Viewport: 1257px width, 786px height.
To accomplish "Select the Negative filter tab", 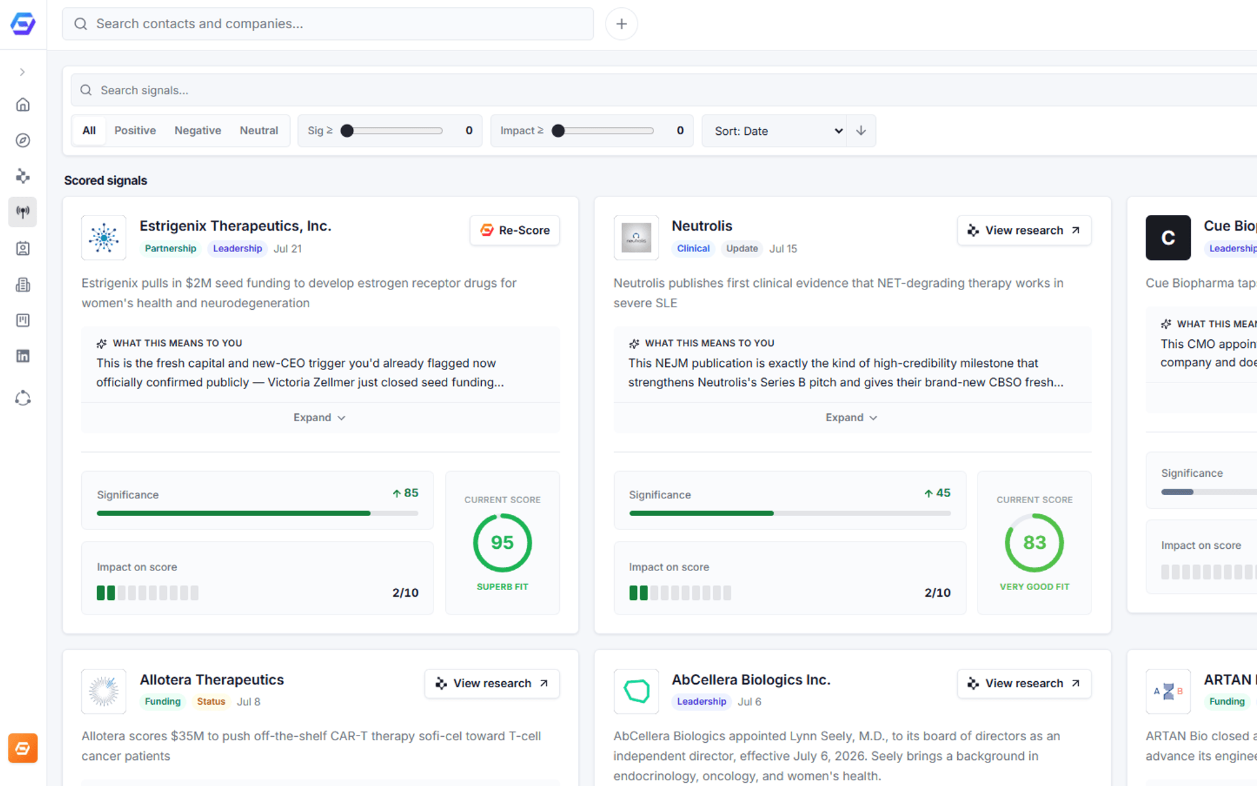I will coord(198,130).
